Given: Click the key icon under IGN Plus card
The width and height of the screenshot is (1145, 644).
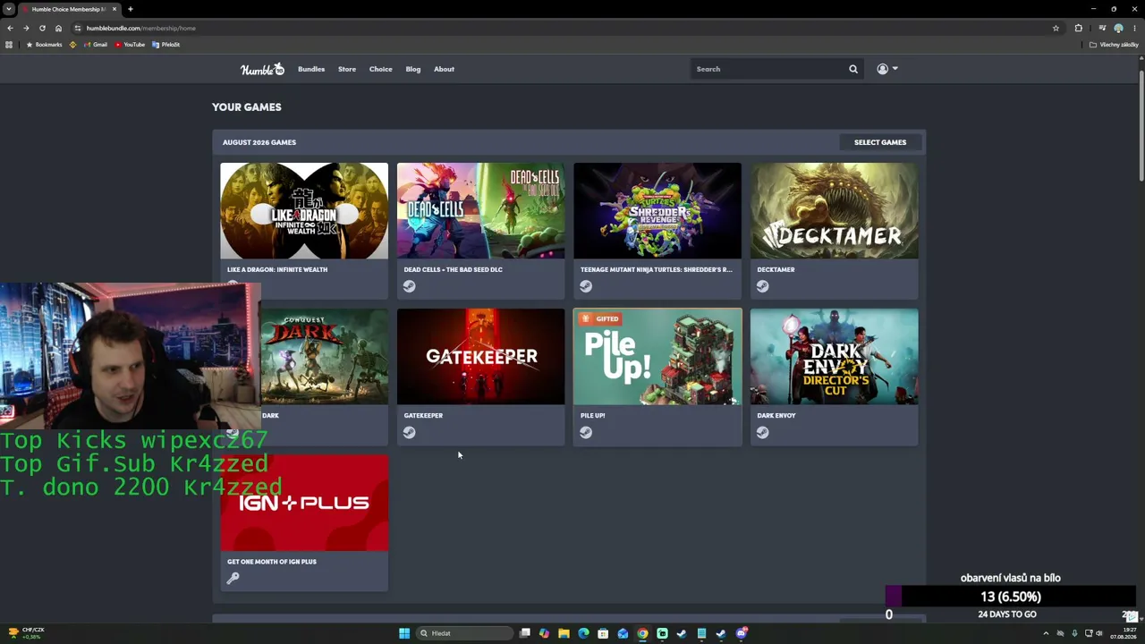Looking at the screenshot, I should tap(233, 579).
